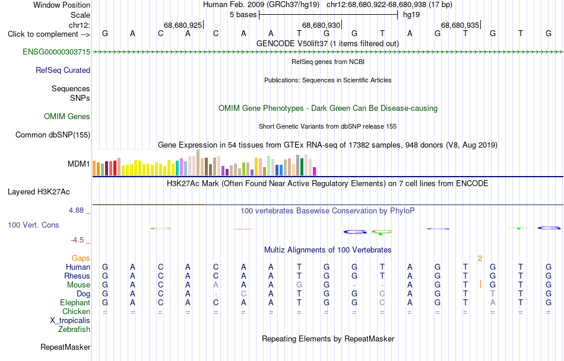This screenshot has width=564, height=361.
Task: Click the Short Genetic Variants dbSNP 155 title
Action: click(x=328, y=126)
